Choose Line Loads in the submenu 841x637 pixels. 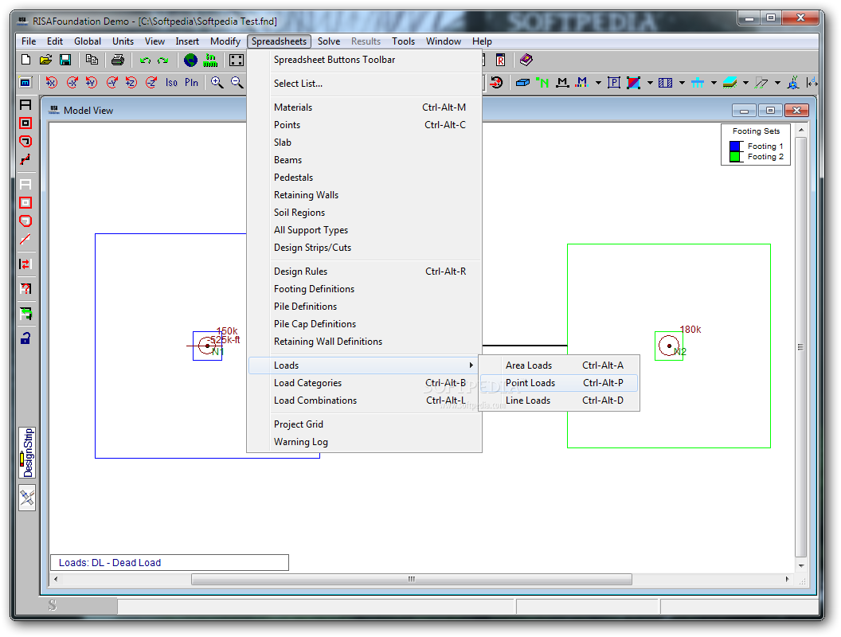coord(559,401)
